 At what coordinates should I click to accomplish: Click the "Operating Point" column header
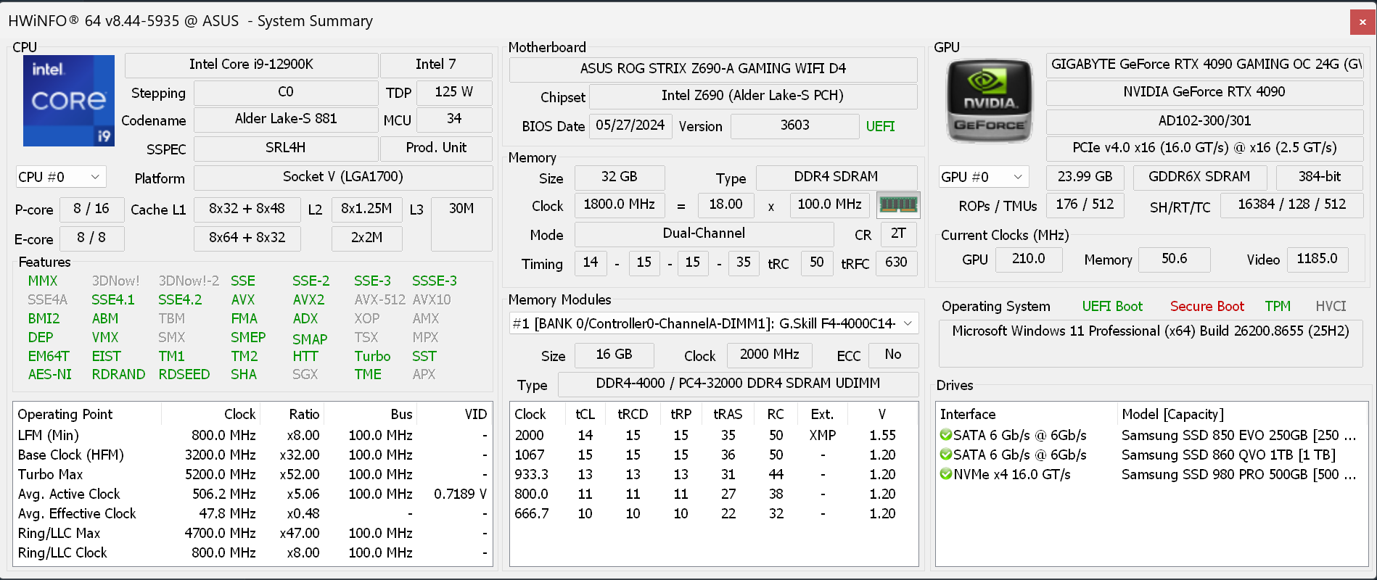[x=87, y=414]
